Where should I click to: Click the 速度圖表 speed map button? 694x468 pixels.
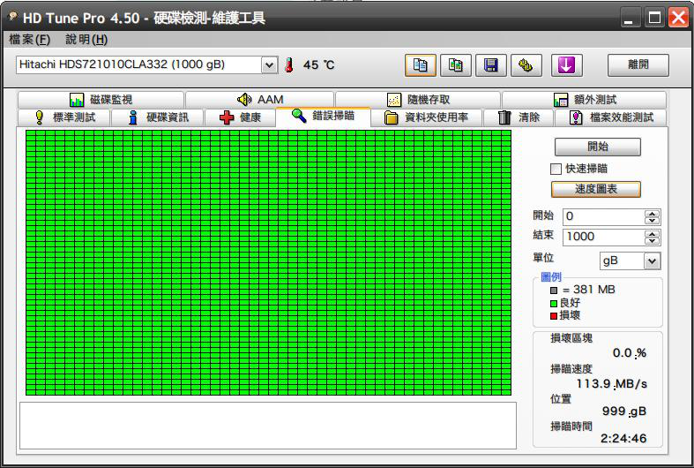tap(596, 189)
